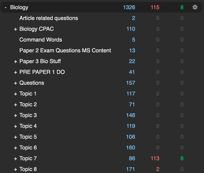Collapse the Biology deck
This screenshot has height=173, width=204.
click(x=6, y=8)
